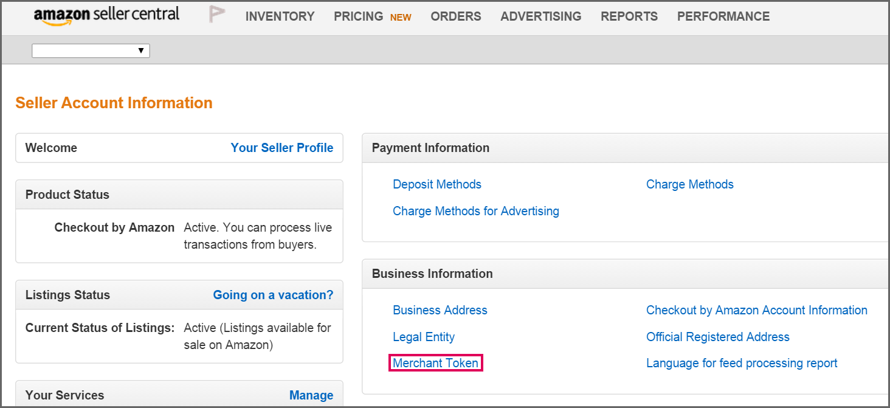Screen dimensions: 890x408
Task: Open the Reports menu
Action: tap(629, 16)
